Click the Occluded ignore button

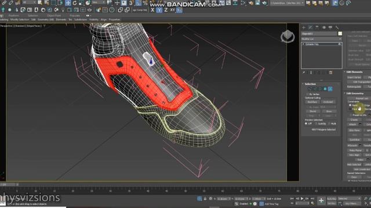[328, 102]
